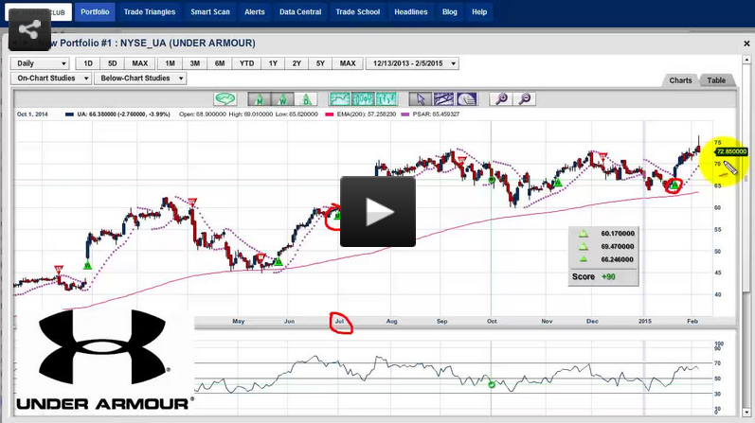This screenshot has height=423, width=755.
Task: Select the OHLC bar chart type icon
Action: (386, 99)
